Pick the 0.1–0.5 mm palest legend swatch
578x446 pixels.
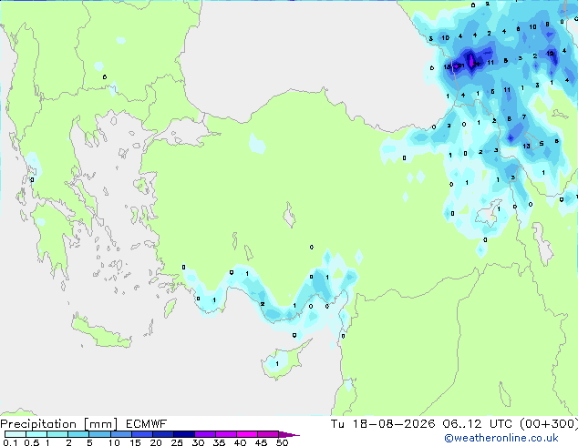(x=15, y=434)
